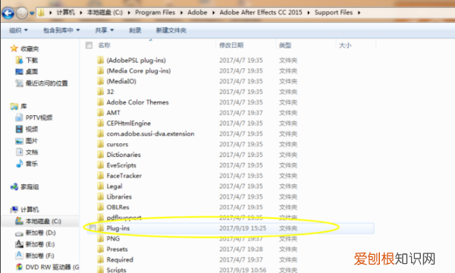This screenshot has height=273, width=455.
Task: Click the folder icon in address bar
Action: coord(41,12)
